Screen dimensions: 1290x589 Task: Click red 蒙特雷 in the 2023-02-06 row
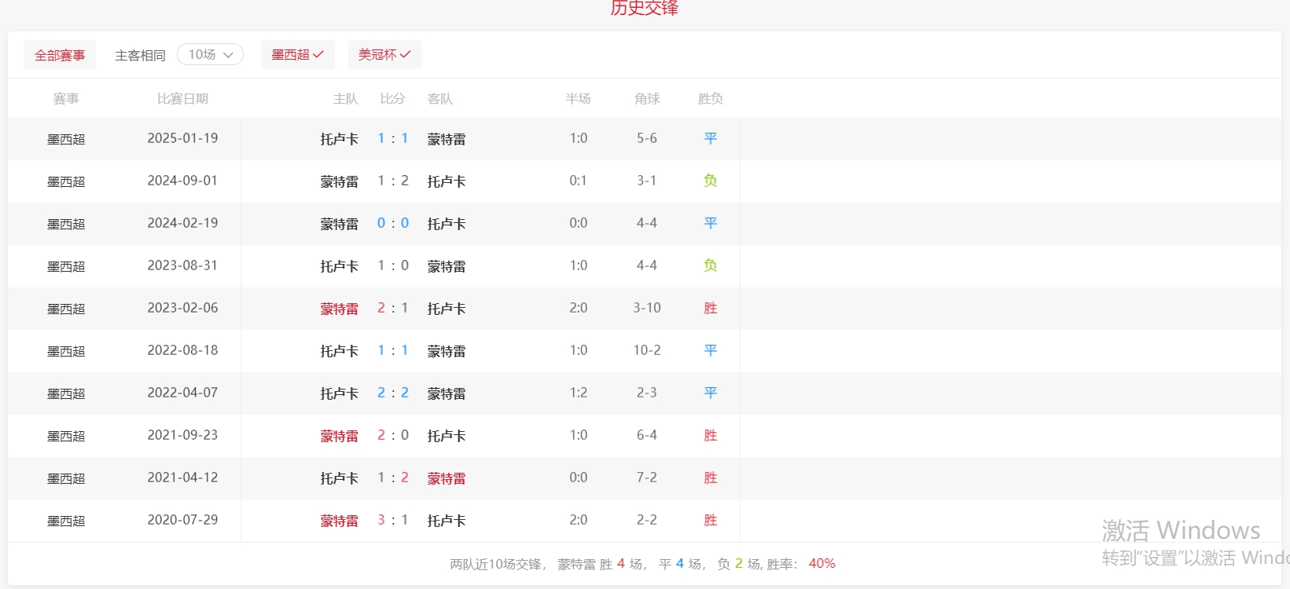[339, 309]
